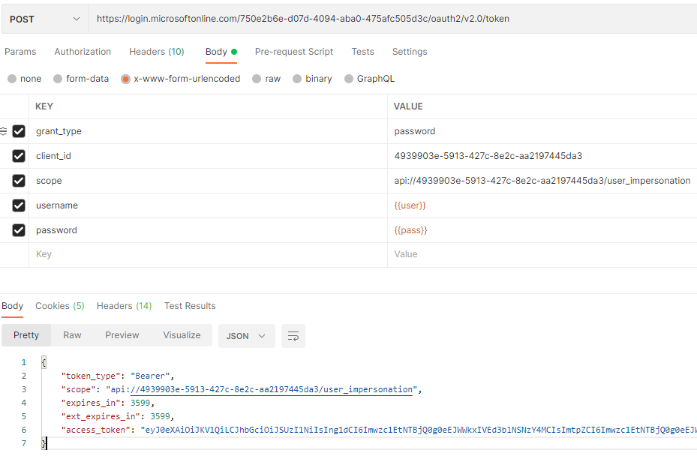Click the "ext_expires_in" response key
This screenshot has width=697, height=459.
[101, 416]
